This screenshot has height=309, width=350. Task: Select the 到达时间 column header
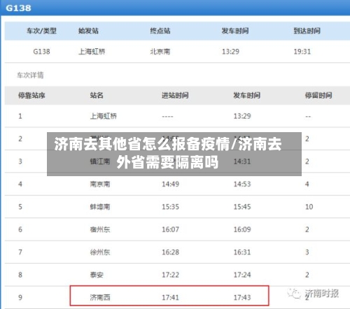pos(307,31)
